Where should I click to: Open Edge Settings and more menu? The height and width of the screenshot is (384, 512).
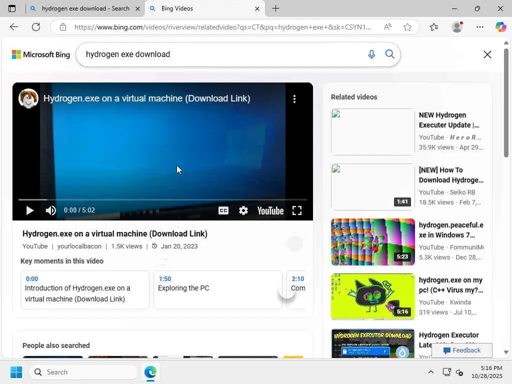[479, 27]
